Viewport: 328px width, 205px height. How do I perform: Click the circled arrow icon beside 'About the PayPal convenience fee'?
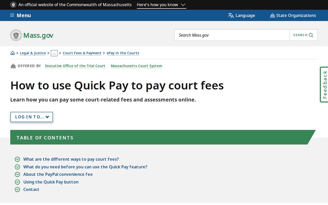point(17,175)
